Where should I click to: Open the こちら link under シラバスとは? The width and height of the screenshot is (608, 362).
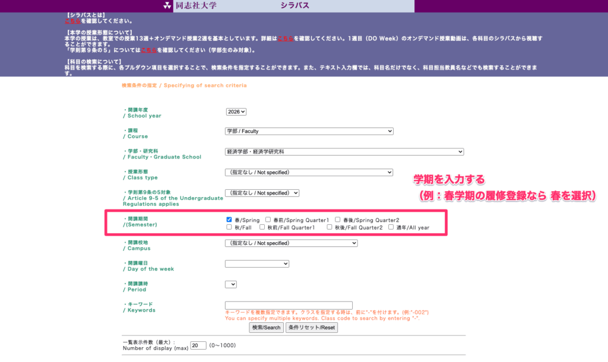tap(72, 20)
